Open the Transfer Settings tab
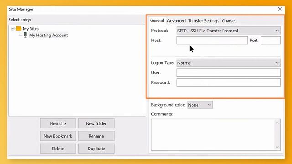The image size is (292, 164). [x=203, y=21]
